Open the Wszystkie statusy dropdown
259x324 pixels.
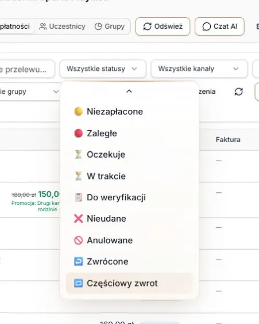[103, 68]
